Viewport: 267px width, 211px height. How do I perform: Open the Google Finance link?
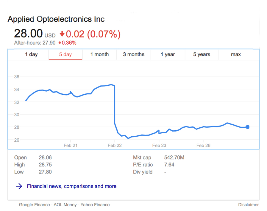tap(33, 205)
